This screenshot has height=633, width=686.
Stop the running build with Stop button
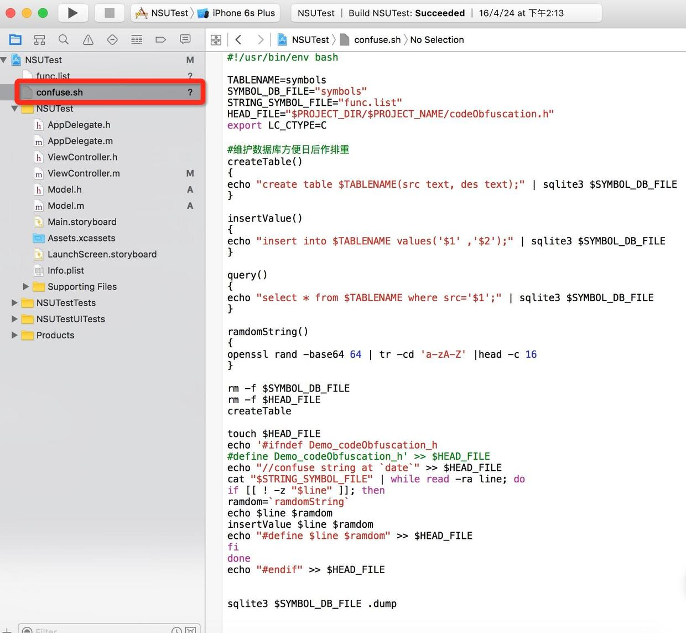[109, 13]
